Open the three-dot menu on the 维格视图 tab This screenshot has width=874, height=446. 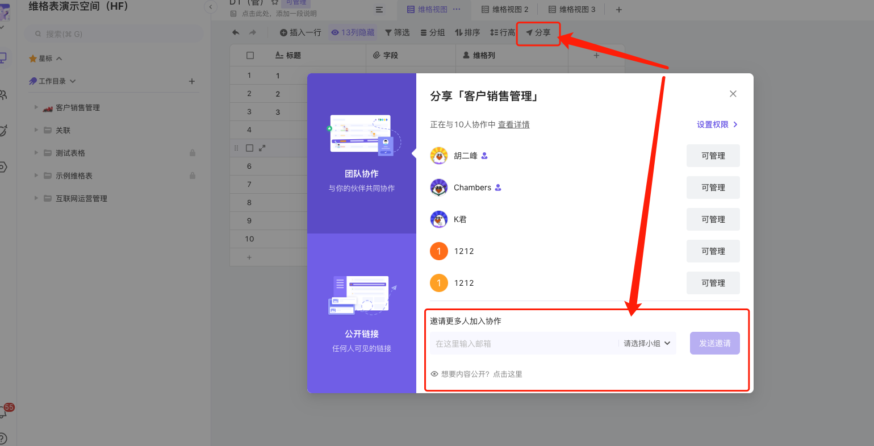coord(457,9)
